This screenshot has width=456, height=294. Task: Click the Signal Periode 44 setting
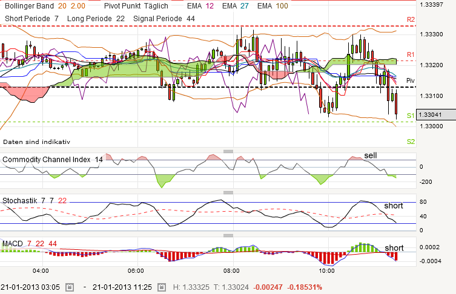tap(164, 19)
